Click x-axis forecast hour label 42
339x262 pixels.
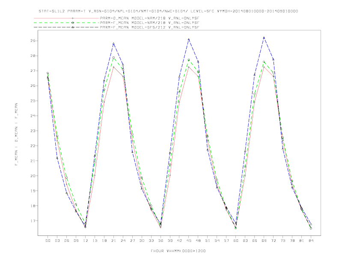point(179,241)
